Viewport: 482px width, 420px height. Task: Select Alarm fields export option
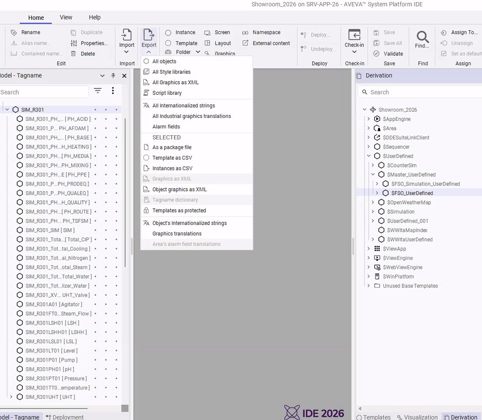click(x=197, y=127)
